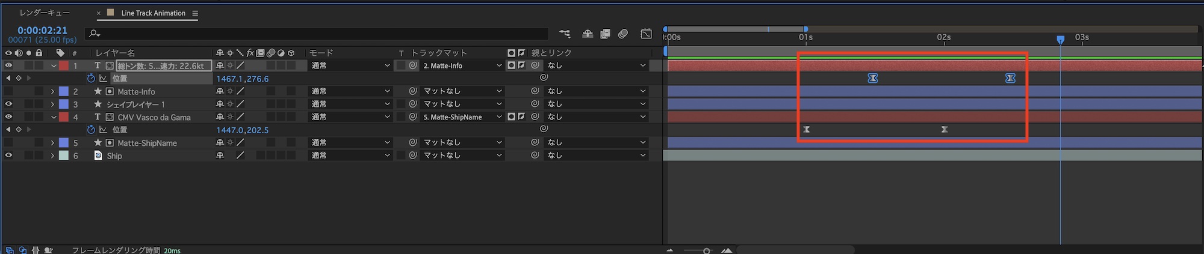The width and height of the screenshot is (1204, 254).
Task: Switch to the レンダーキュー tab
Action: point(45,13)
